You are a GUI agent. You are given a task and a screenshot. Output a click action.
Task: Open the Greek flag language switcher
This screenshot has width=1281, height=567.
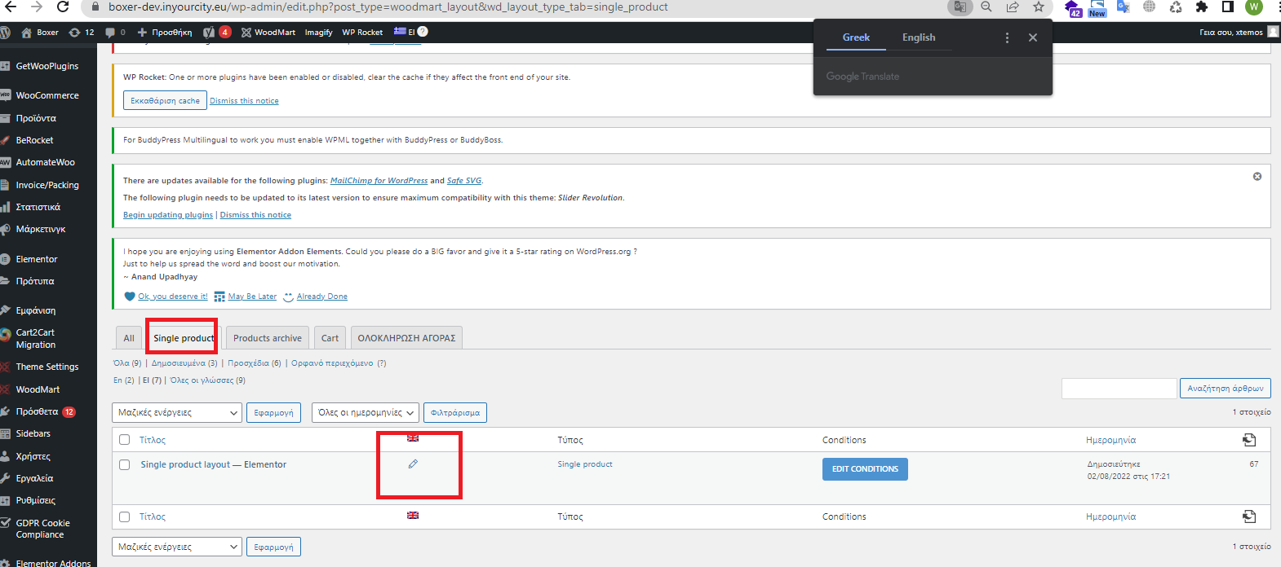[405, 33]
